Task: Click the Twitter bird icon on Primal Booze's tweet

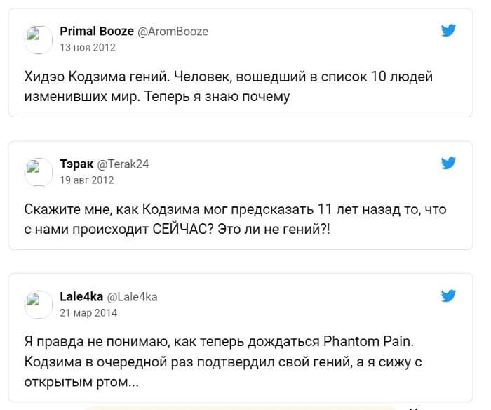Action: click(x=448, y=30)
